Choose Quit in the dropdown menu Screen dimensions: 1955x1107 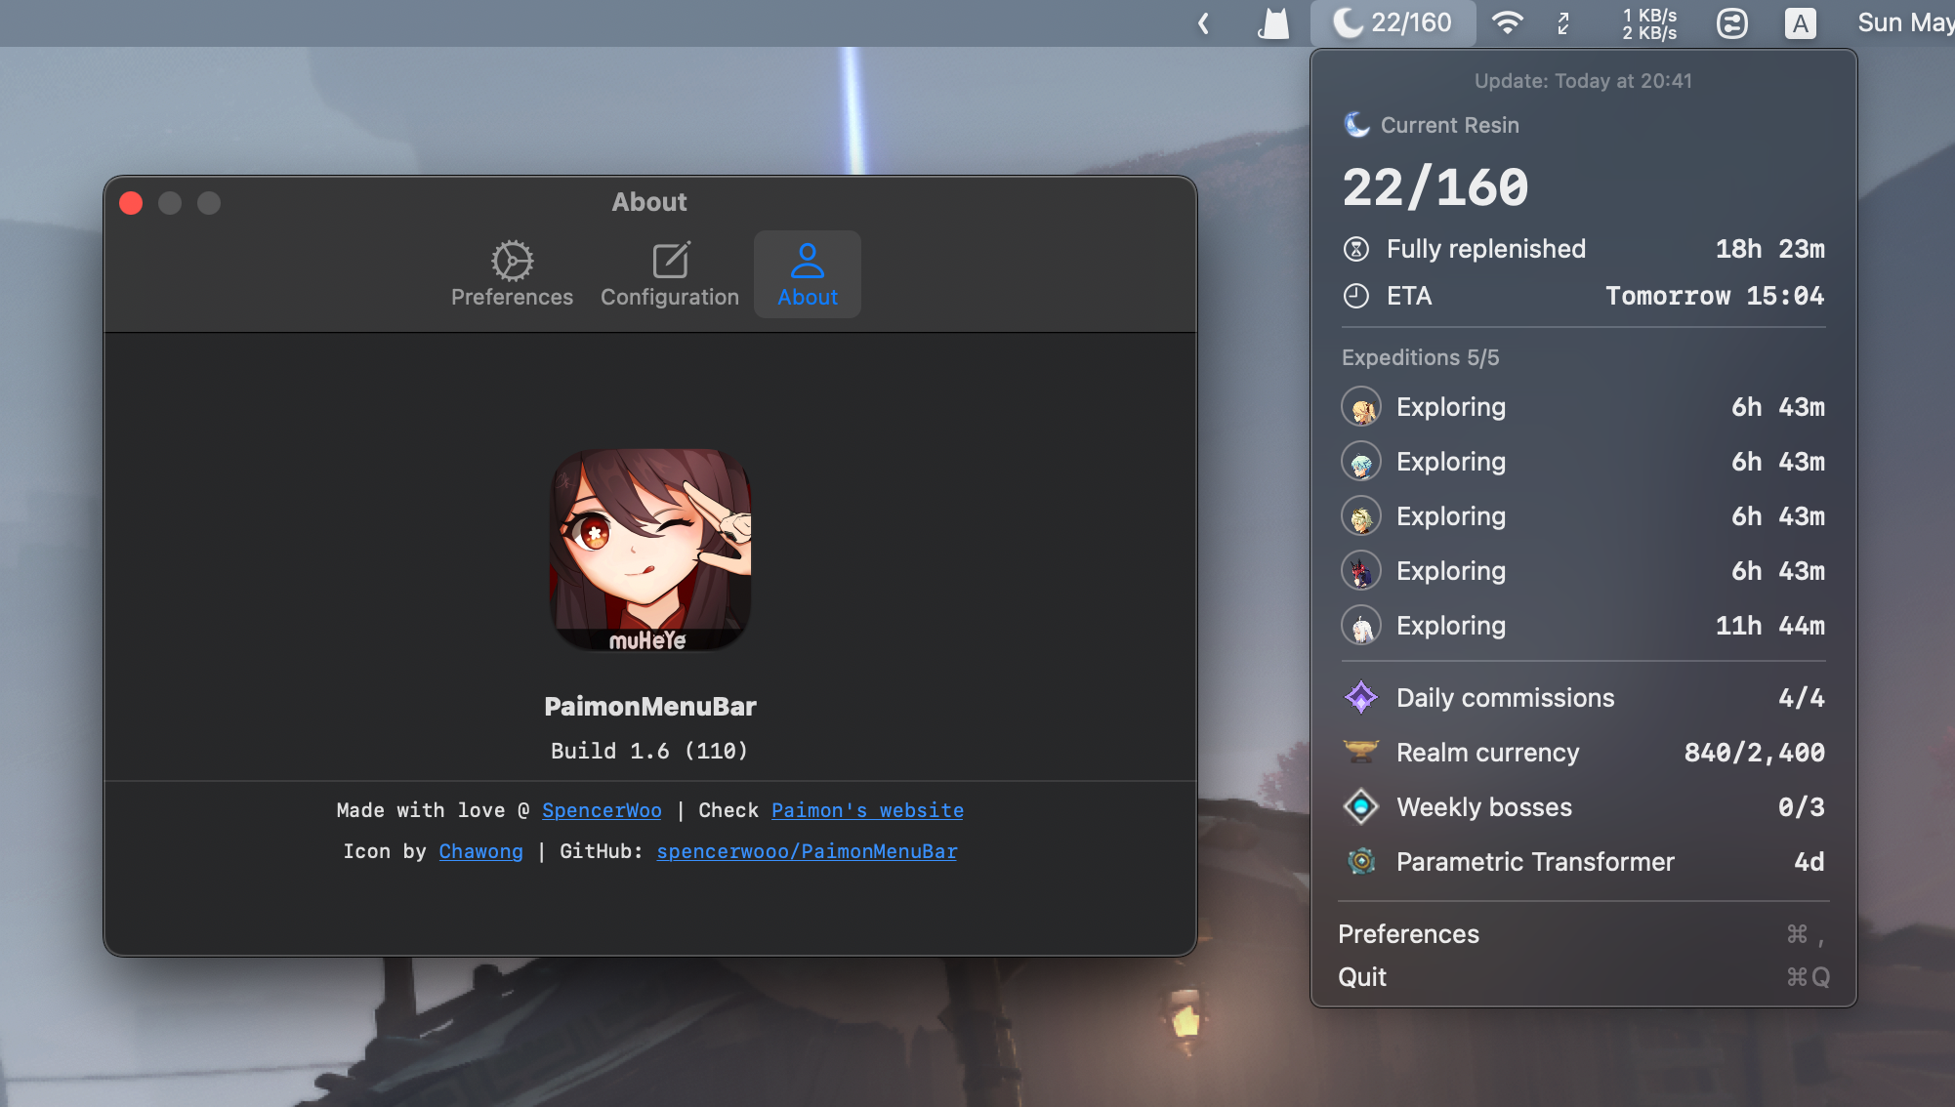coord(1362,977)
